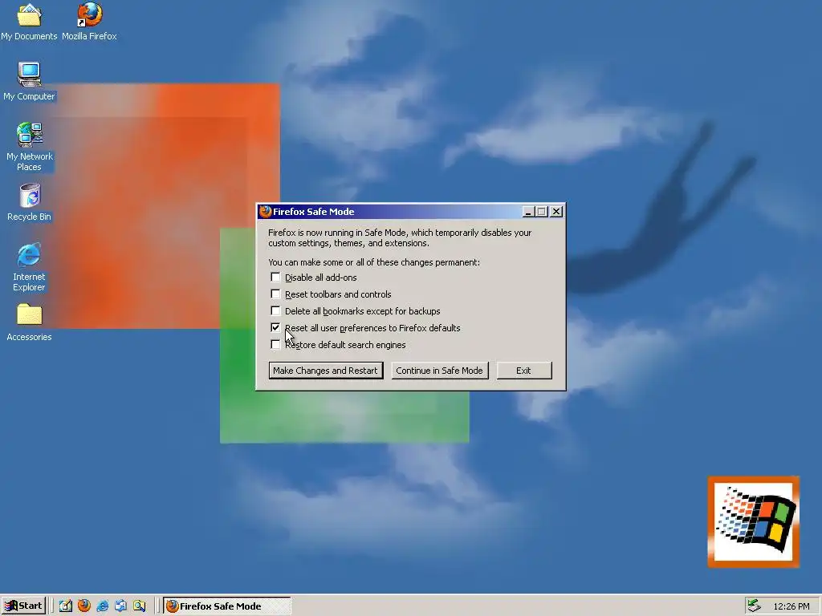Check Reset toolbars and controls
822x616 pixels.
pyautogui.click(x=275, y=294)
